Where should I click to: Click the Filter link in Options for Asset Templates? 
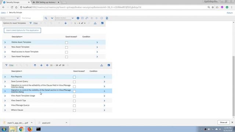36,23
